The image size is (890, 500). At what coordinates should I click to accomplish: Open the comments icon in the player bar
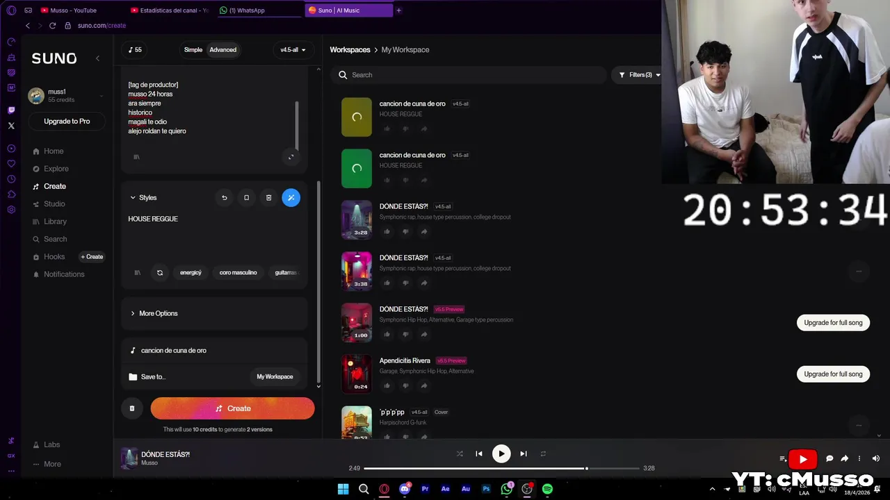click(830, 458)
